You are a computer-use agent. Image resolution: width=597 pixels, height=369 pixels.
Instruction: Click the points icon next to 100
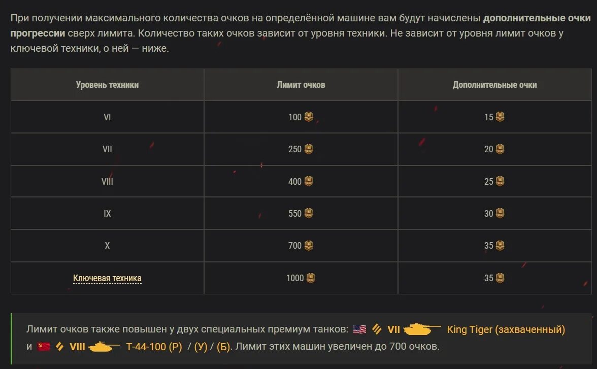coord(309,117)
